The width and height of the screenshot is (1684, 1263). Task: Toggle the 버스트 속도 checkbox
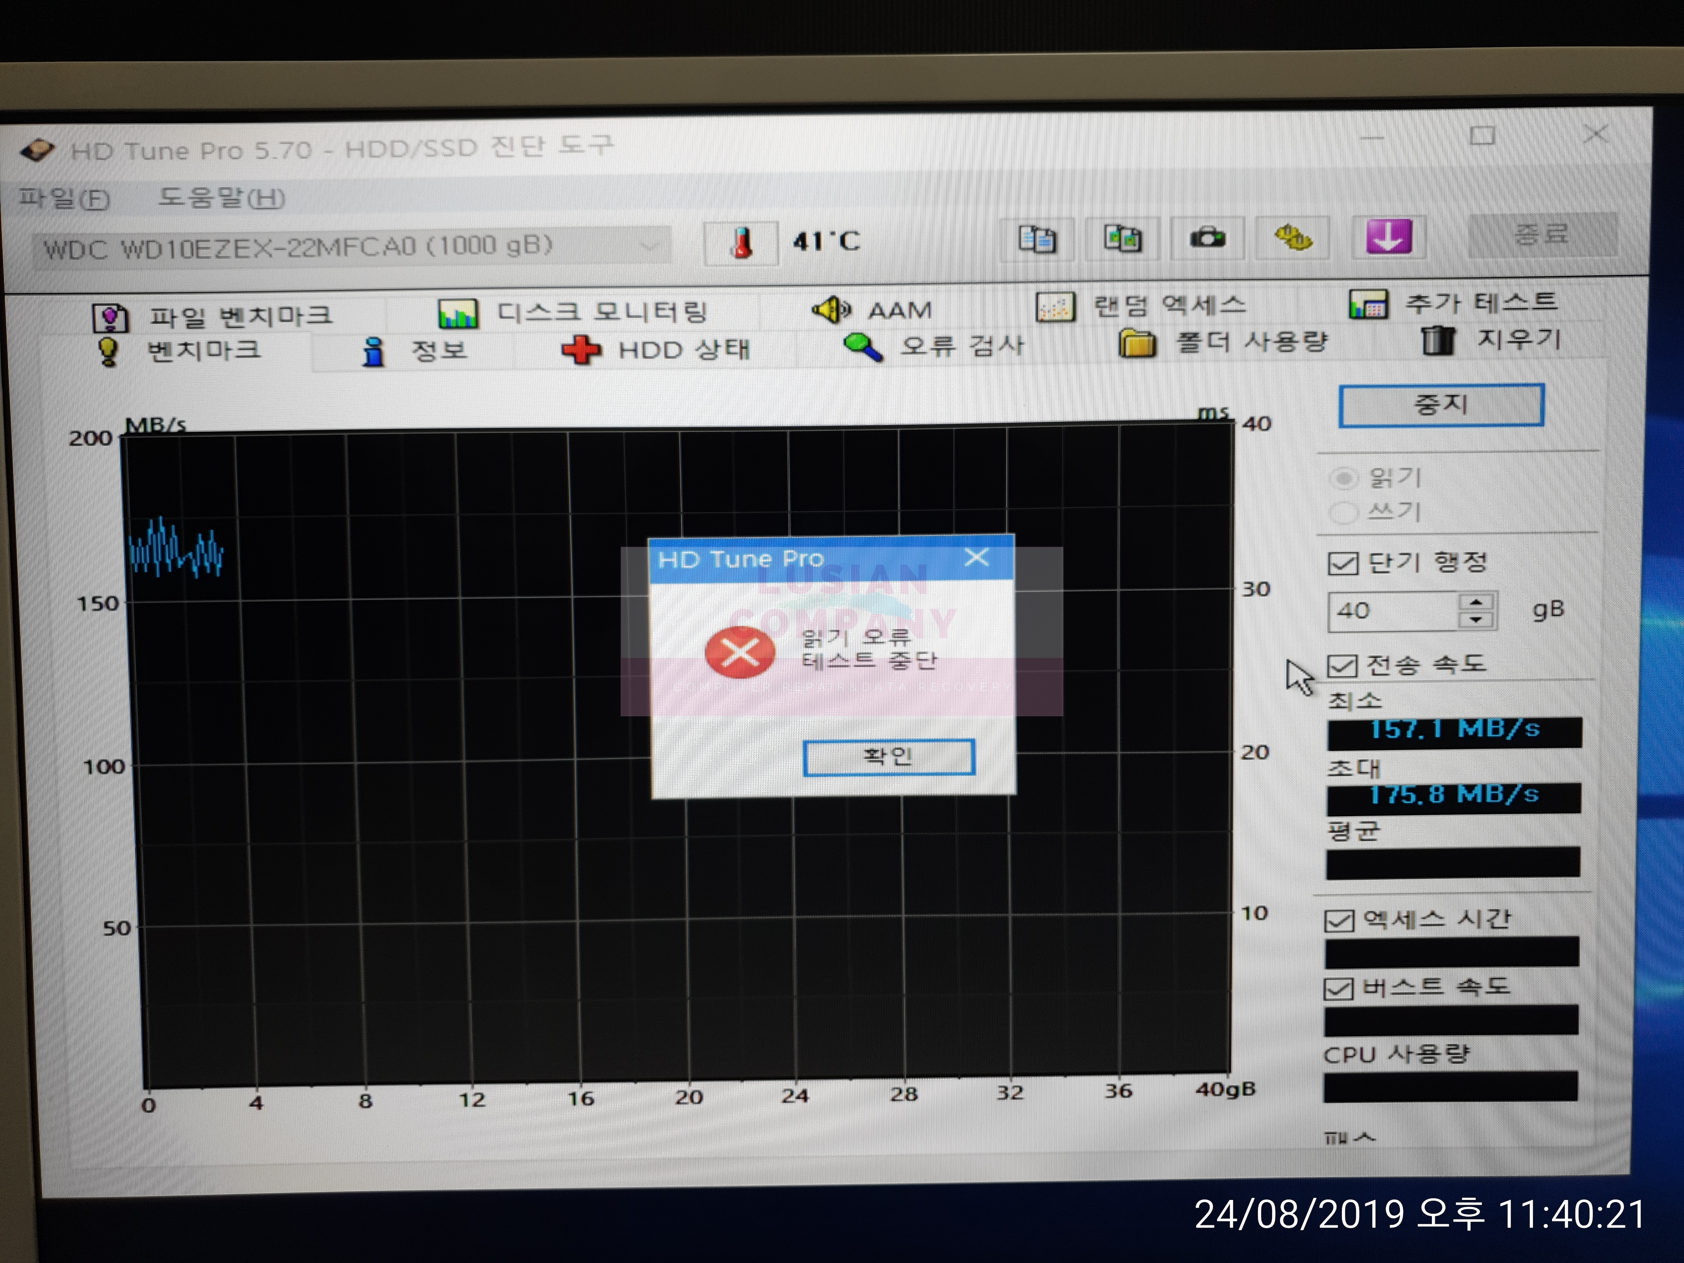click(1338, 988)
